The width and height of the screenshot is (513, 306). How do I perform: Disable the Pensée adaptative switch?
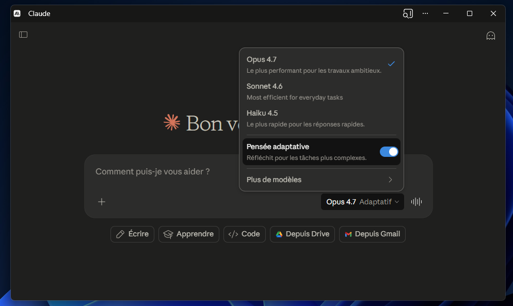[x=389, y=152]
